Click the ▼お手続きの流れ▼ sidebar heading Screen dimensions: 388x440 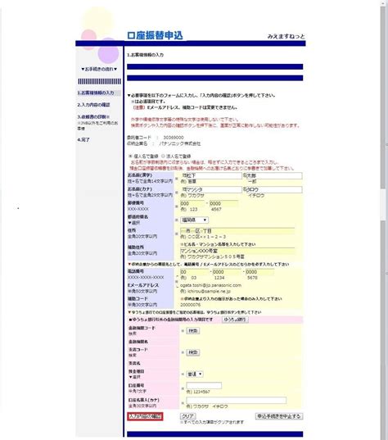[99, 69]
